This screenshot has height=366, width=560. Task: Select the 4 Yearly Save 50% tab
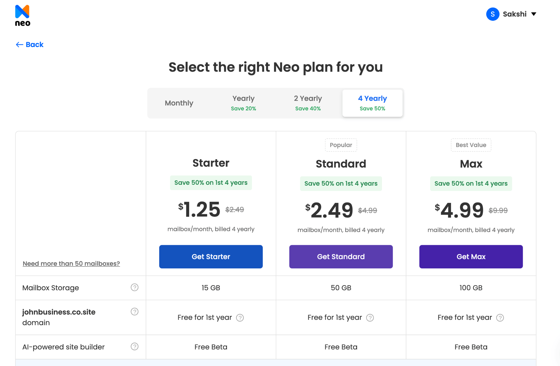[372, 103]
